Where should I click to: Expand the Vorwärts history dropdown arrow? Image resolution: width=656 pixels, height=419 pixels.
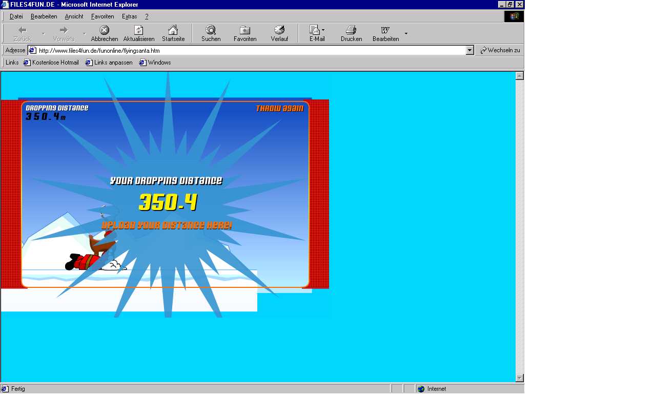pyautogui.click(x=84, y=34)
